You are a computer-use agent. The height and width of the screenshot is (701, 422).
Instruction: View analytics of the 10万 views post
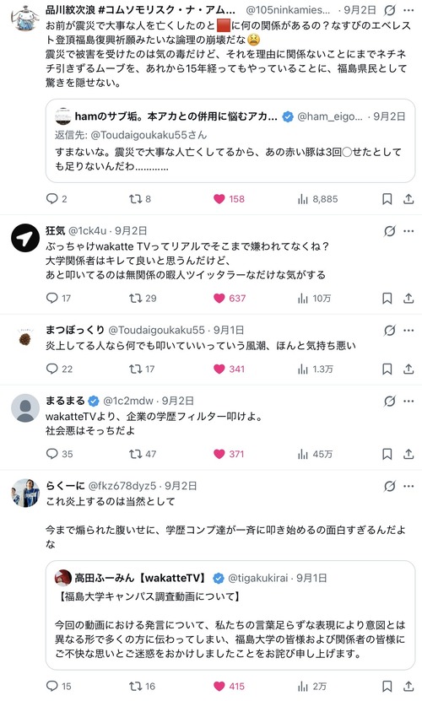click(314, 298)
